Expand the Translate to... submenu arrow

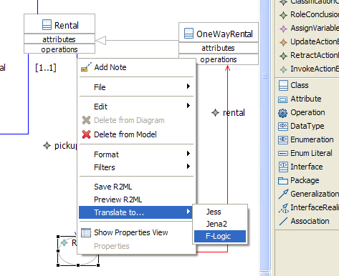pyautogui.click(x=188, y=212)
